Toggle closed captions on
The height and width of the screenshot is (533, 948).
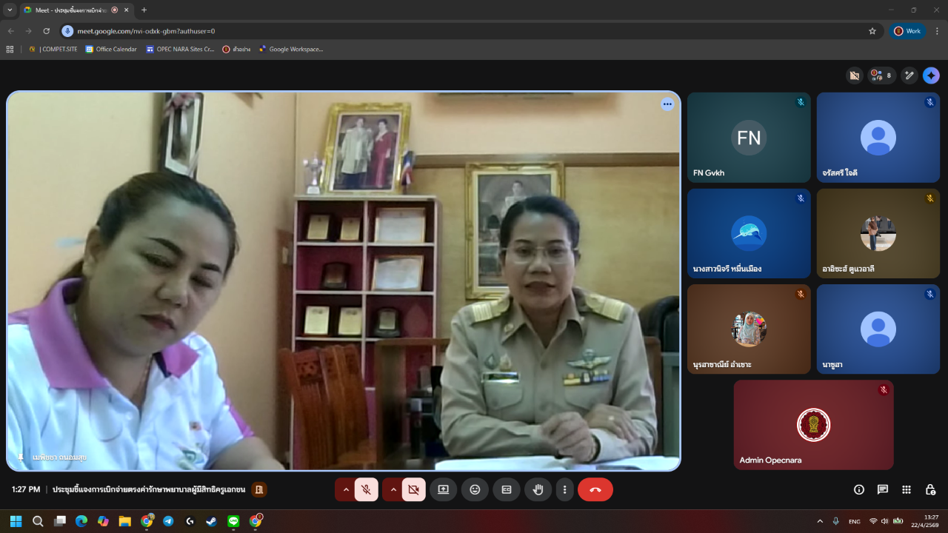point(507,489)
